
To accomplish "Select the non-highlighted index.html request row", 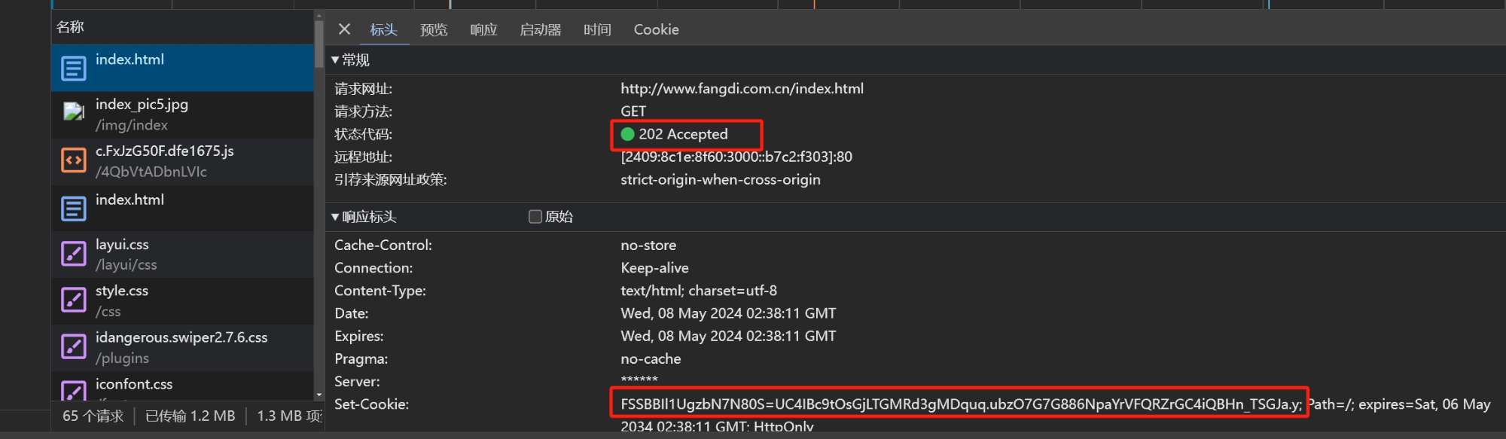I will point(182,208).
